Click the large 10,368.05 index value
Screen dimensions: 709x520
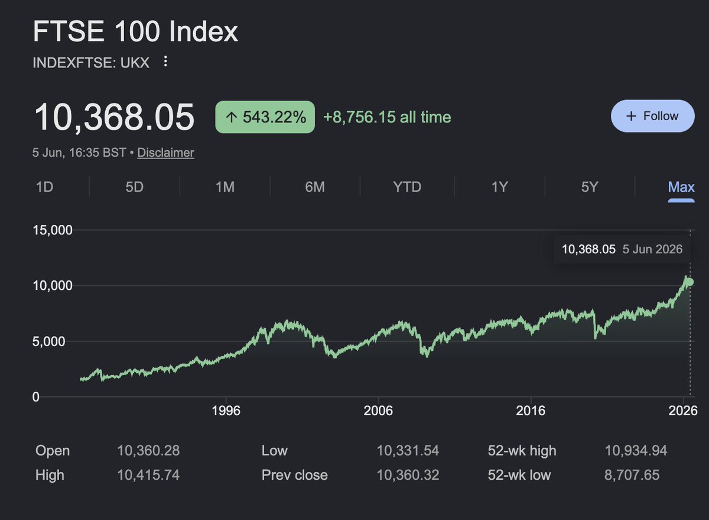tap(114, 117)
